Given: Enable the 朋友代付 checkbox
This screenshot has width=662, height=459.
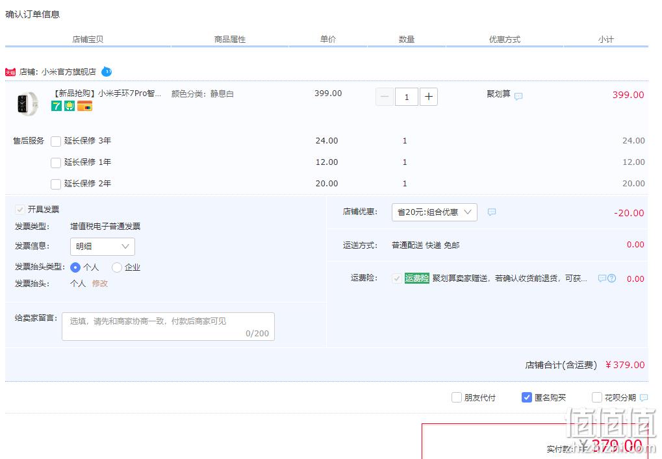Looking at the screenshot, I should 457,397.
